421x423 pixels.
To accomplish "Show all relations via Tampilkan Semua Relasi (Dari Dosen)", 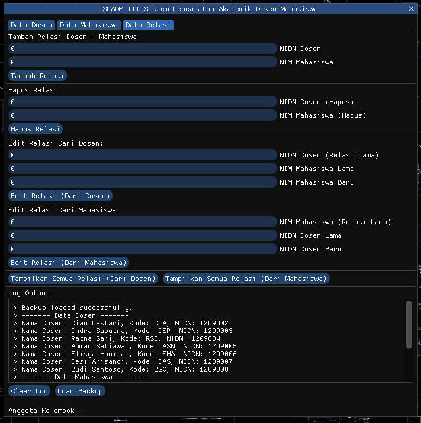I will click(x=83, y=279).
